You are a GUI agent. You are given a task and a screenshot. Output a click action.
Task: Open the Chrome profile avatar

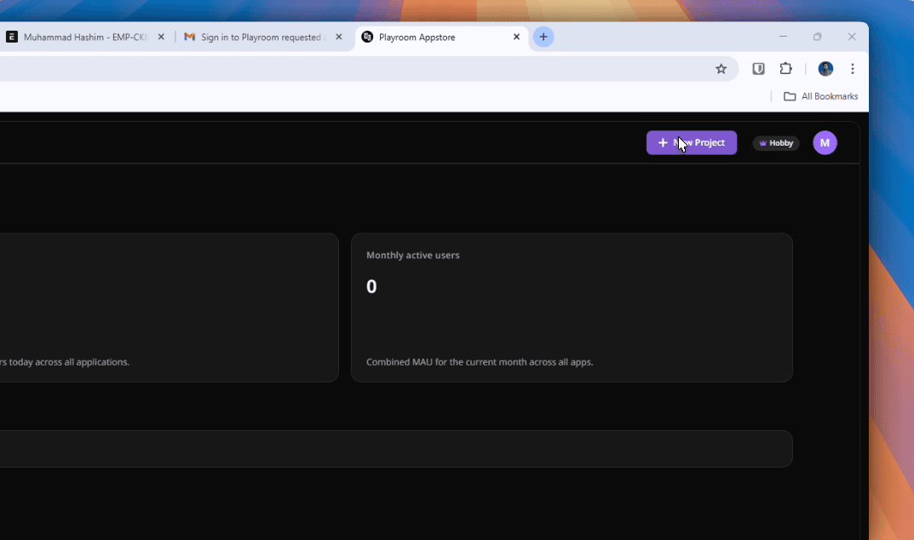[x=825, y=69]
